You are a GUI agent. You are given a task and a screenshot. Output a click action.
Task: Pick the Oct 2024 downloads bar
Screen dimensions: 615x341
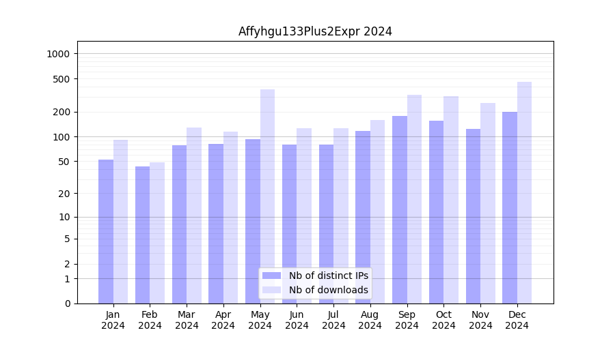pos(451,200)
